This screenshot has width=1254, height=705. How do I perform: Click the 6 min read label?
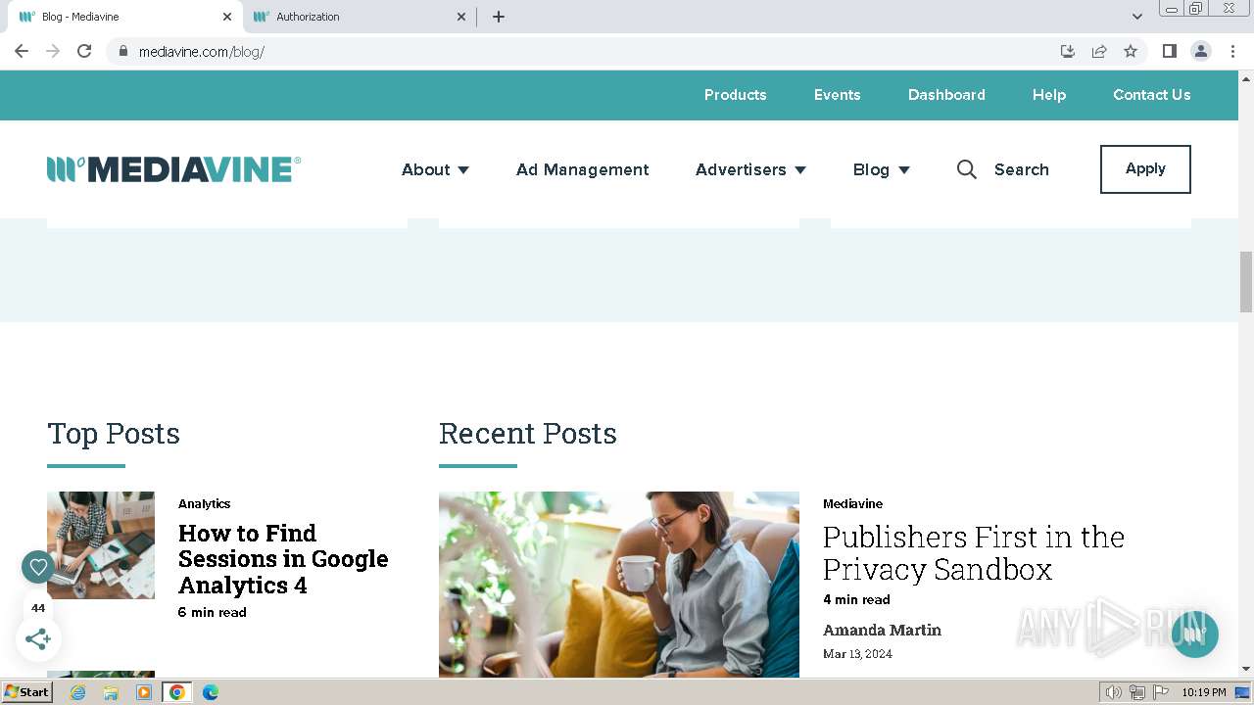click(213, 612)
